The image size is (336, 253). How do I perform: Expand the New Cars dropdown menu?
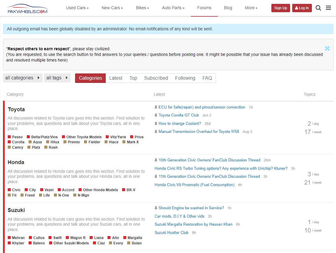coord(112,8)
